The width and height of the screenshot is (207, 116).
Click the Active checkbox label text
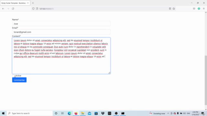[18, 76]
